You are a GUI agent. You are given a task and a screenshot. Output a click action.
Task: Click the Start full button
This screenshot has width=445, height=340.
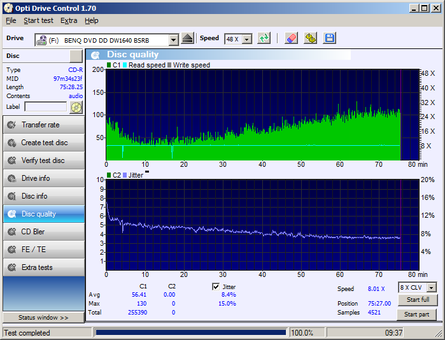pos(418,300)
